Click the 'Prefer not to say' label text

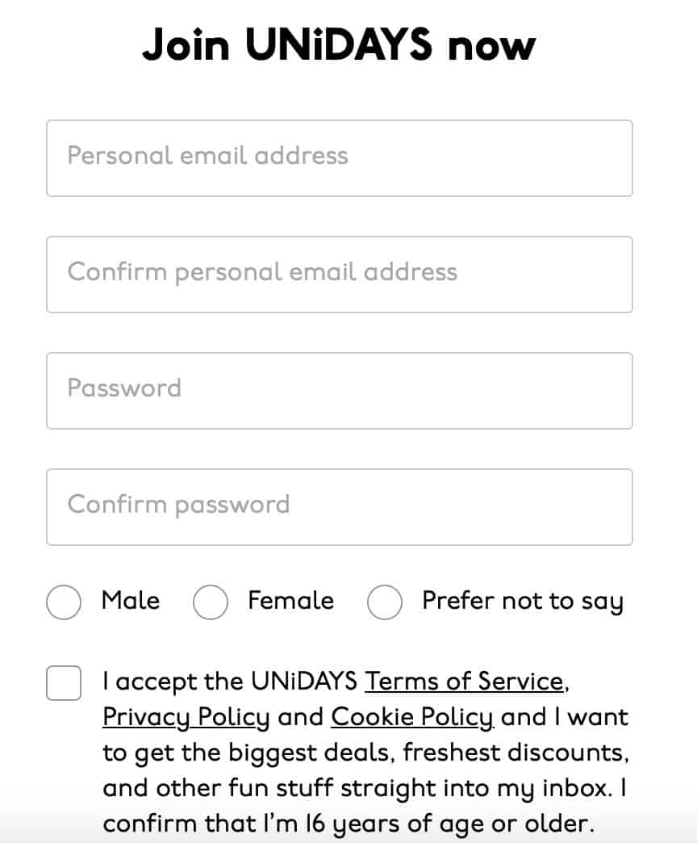(x=523, y=602)
